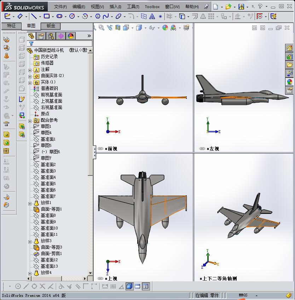
Task: Select the Straight Slot sketch tool
Action: coord(59,17)
